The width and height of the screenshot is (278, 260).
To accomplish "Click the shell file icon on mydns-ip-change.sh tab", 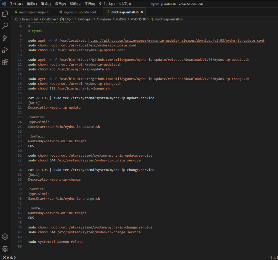I will pos(17,12).
